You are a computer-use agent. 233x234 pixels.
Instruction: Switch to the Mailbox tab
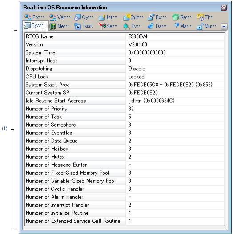coord(183,26)
